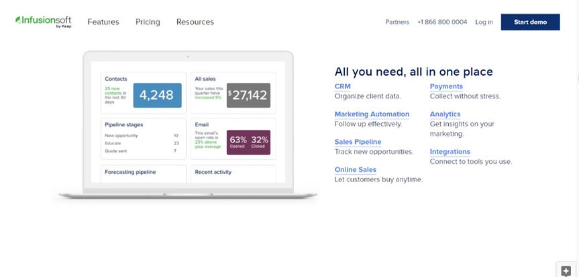Click the Log in link

(x=484, y=22)
